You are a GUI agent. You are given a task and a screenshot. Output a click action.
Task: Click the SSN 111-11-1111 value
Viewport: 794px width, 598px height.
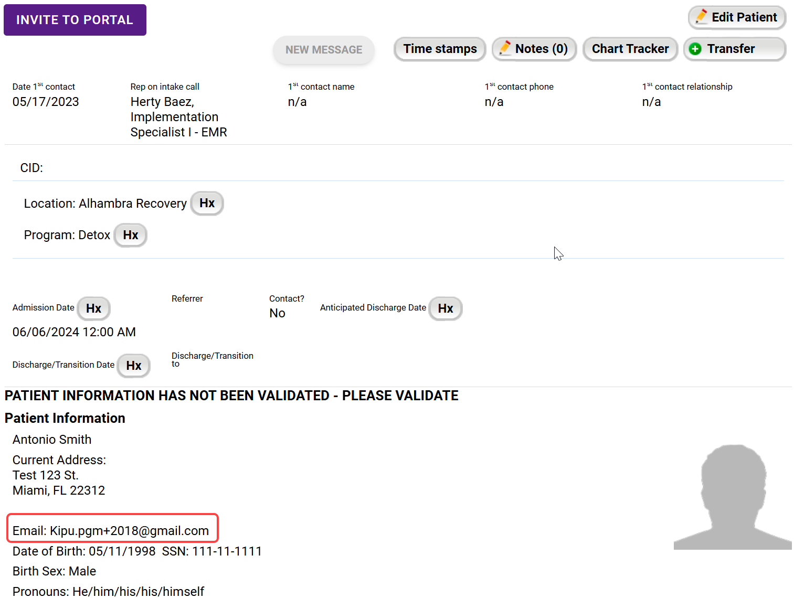click(x=227, y=551)
